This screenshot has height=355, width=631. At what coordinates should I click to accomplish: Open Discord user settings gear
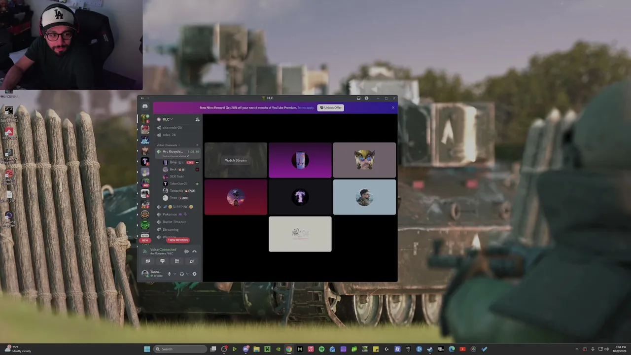[194, 274]
